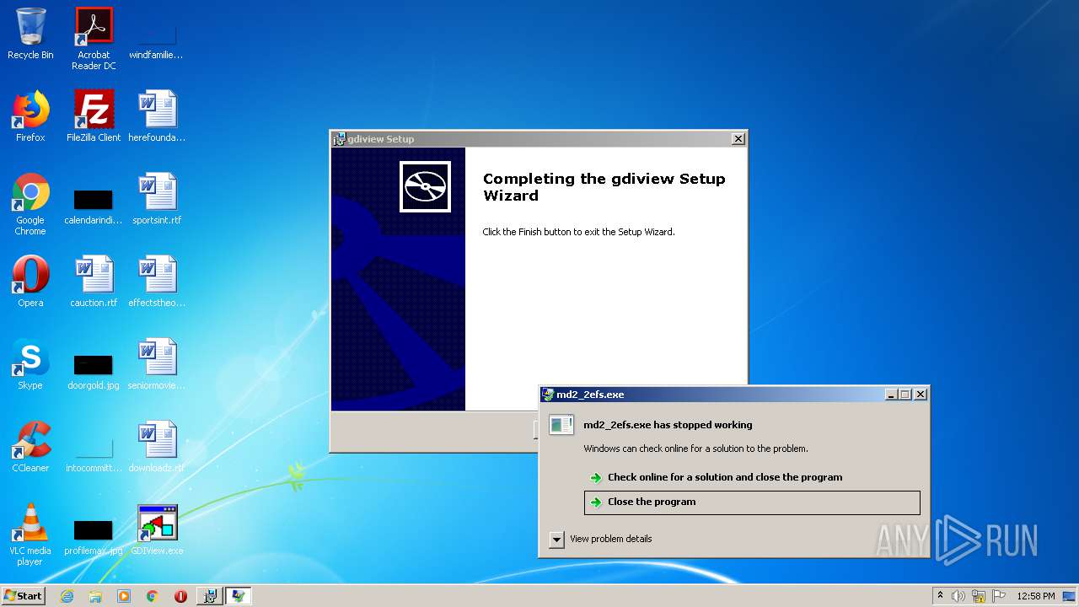Select downloadz.rtf document icon
Screen dimensions: 1079x607
coord(157,447)
